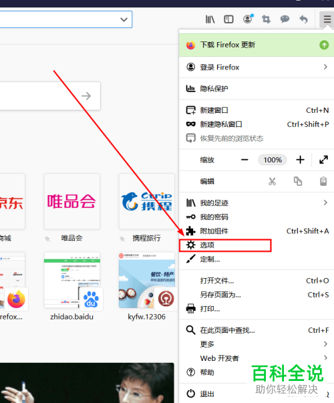Click the new tab search box
The image size is (334, 403).
pos(50,96)
